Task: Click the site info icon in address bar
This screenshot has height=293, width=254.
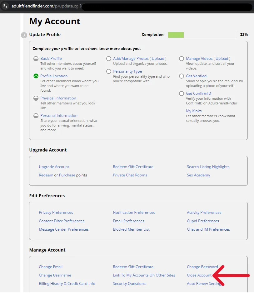Action: point(5,6)
